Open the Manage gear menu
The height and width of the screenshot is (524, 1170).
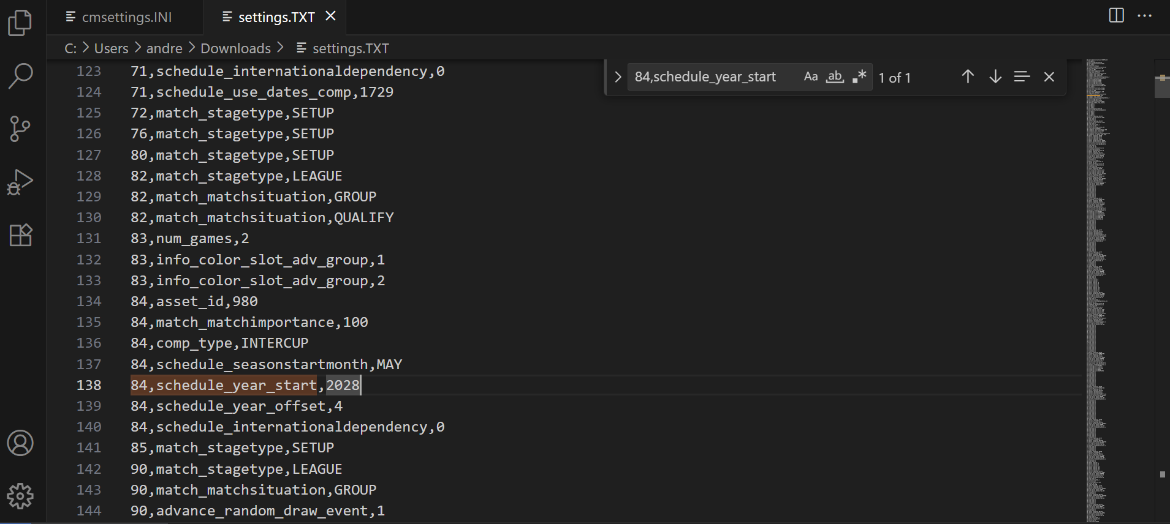tap(20, 496)
